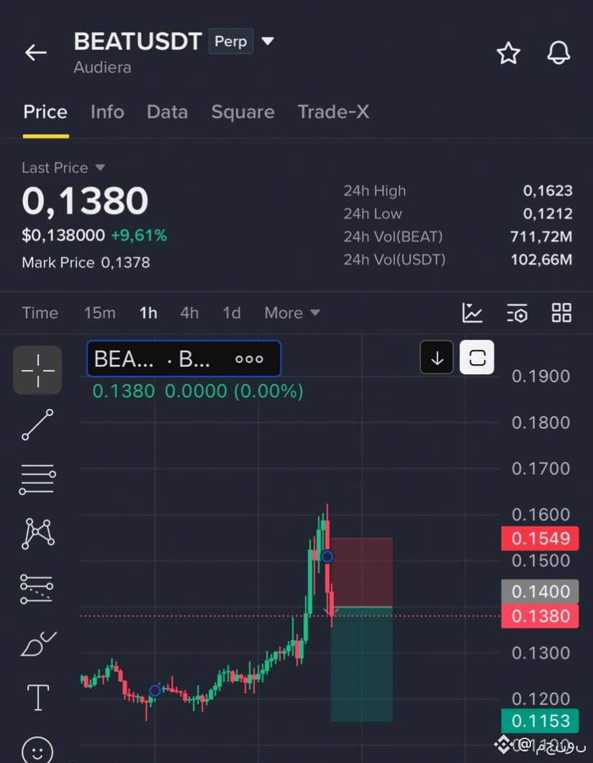Viewport: 593px width, 763px height.
Task: Click the 0.1400 gray price label
Action: pos(540,591)
